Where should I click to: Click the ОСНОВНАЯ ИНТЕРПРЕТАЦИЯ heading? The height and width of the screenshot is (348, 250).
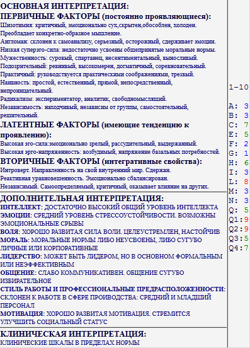[64, 6]
